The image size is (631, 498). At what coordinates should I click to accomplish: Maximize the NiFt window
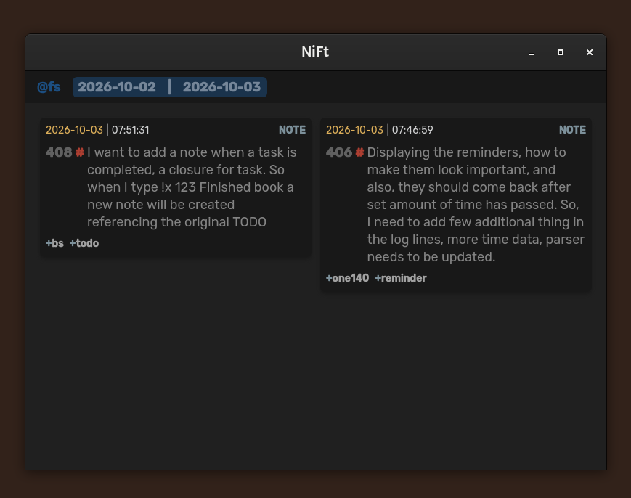561,53
